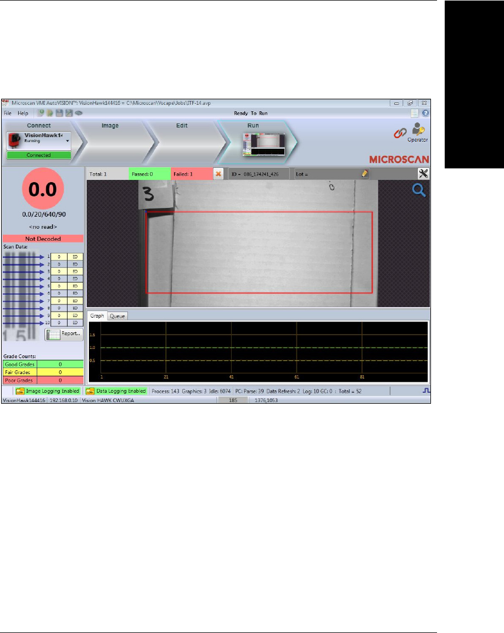
Task: Click the '<no read>' text
Action: (43, 227)
